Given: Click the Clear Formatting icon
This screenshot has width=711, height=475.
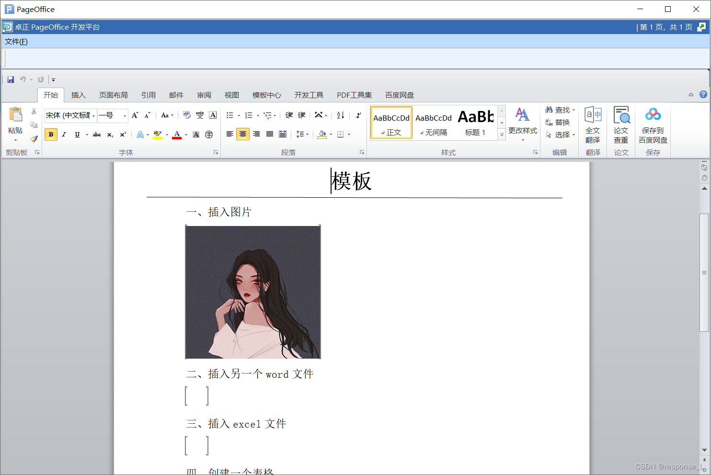Looking at the screenshot, I should 187,115.
